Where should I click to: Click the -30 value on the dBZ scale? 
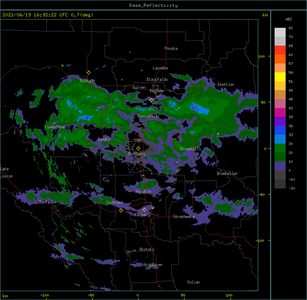coord(292,188)
